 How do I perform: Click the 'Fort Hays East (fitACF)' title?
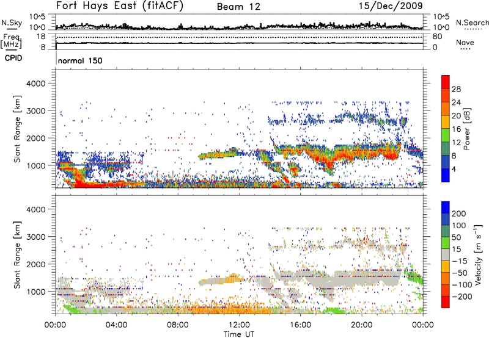(120, 5)
